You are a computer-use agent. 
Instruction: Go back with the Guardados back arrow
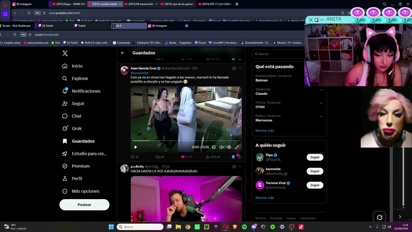coord(123,53)
